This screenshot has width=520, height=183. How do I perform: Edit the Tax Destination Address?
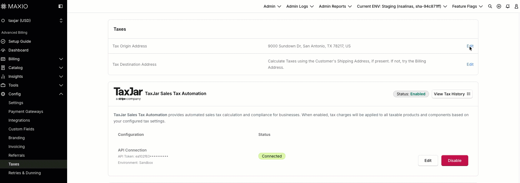pyautogui.click(x=470, y=64)
